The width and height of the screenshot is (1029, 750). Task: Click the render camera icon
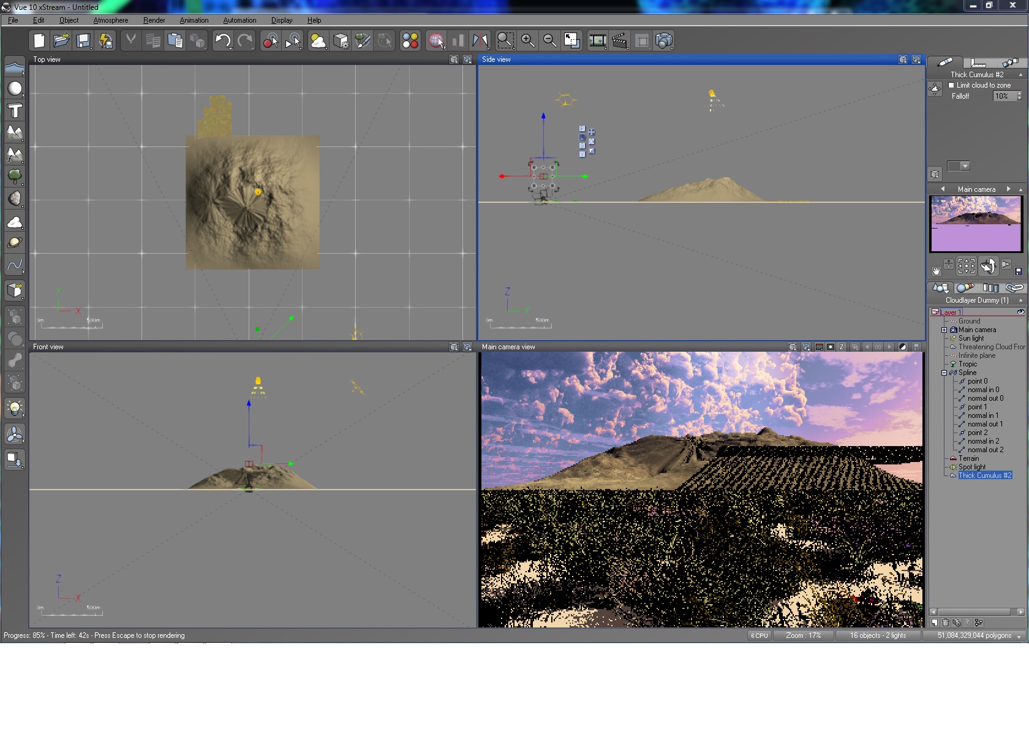(664, 41)
